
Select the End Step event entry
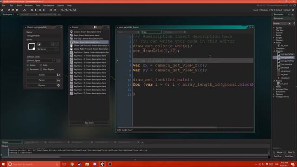(x=89, y=39)
